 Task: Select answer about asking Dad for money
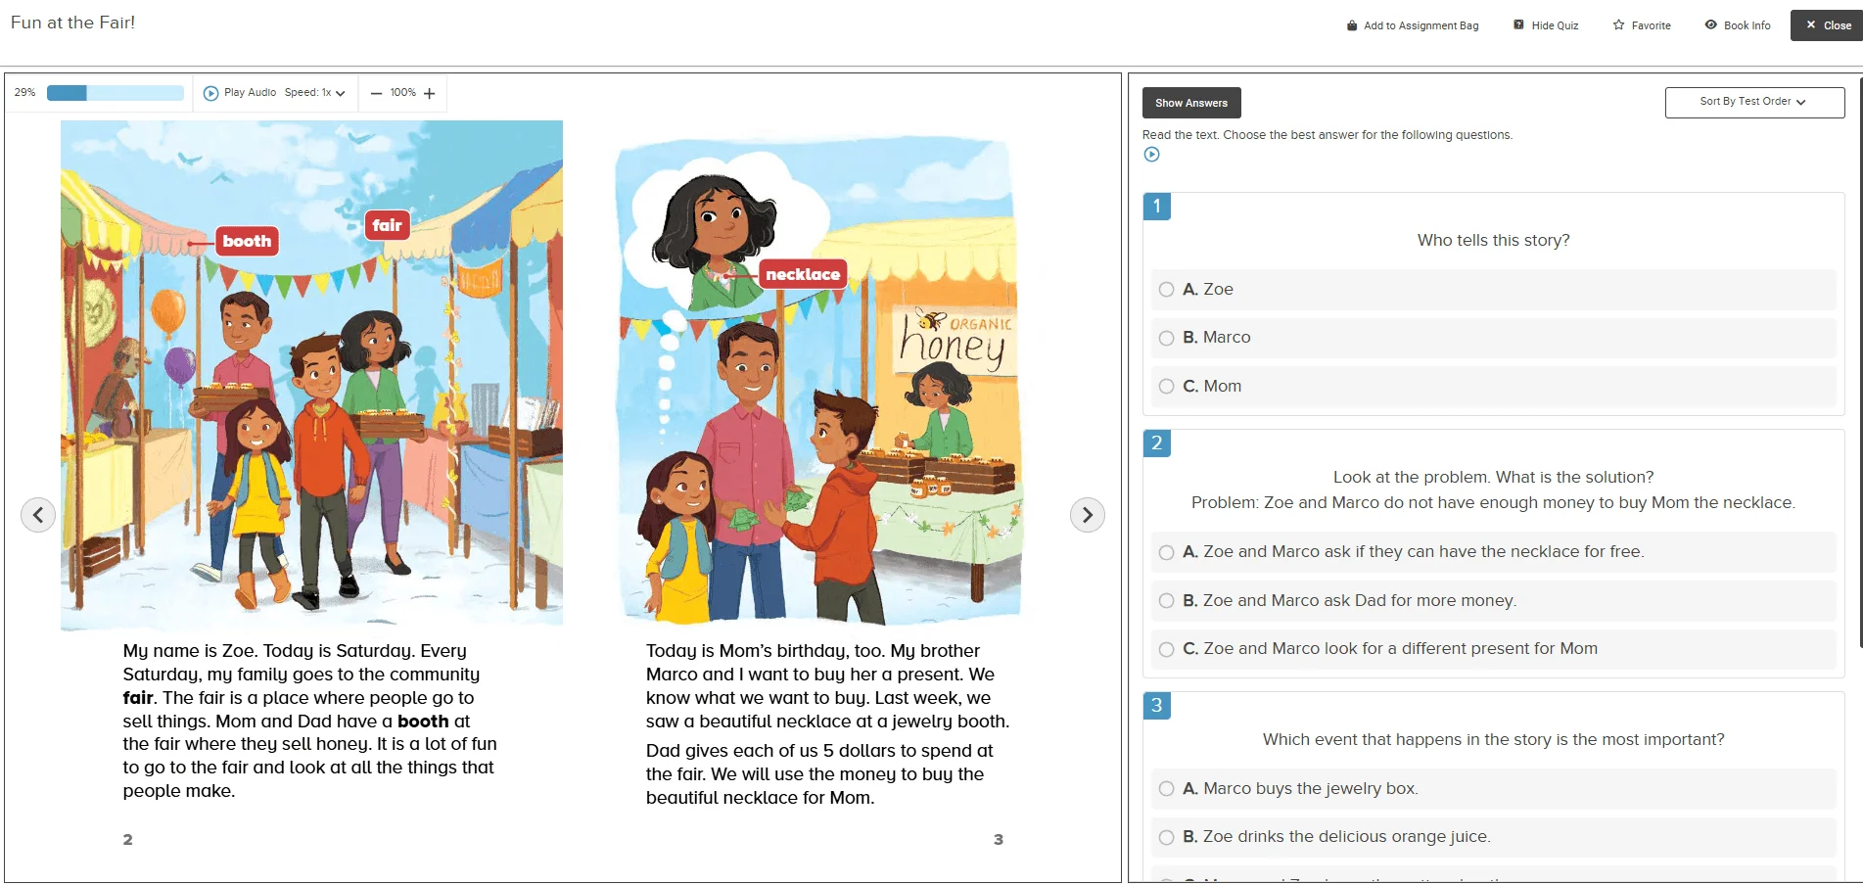[1493, 601]
